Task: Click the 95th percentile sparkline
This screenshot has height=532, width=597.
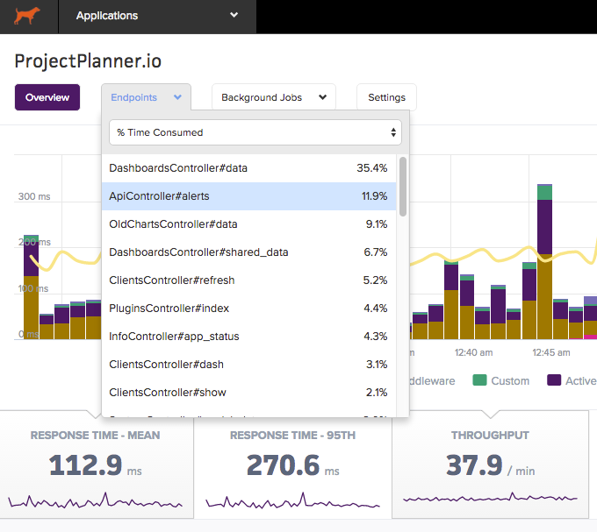Action: (292, 500)
